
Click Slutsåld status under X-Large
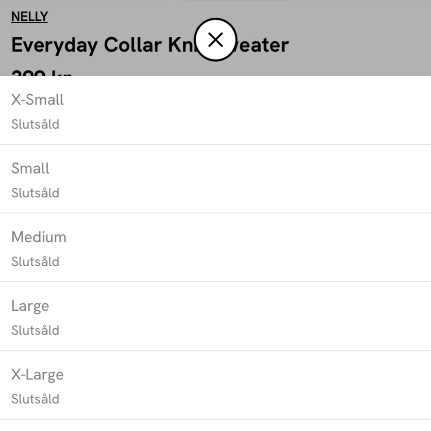pyautogui.click(x=35, y=399)
